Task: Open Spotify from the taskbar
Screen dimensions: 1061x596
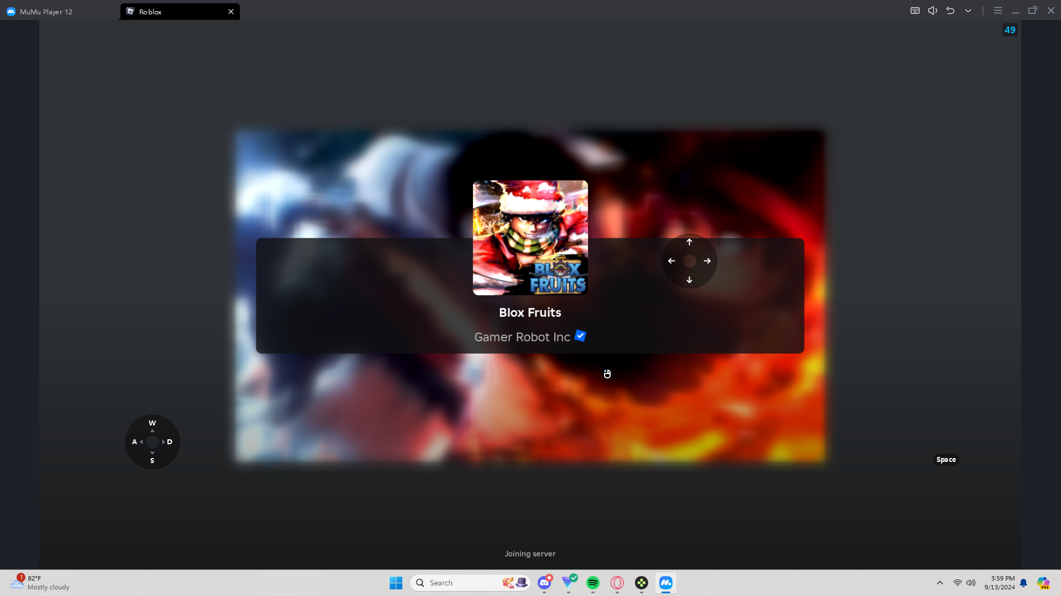Action: point(593,583)
